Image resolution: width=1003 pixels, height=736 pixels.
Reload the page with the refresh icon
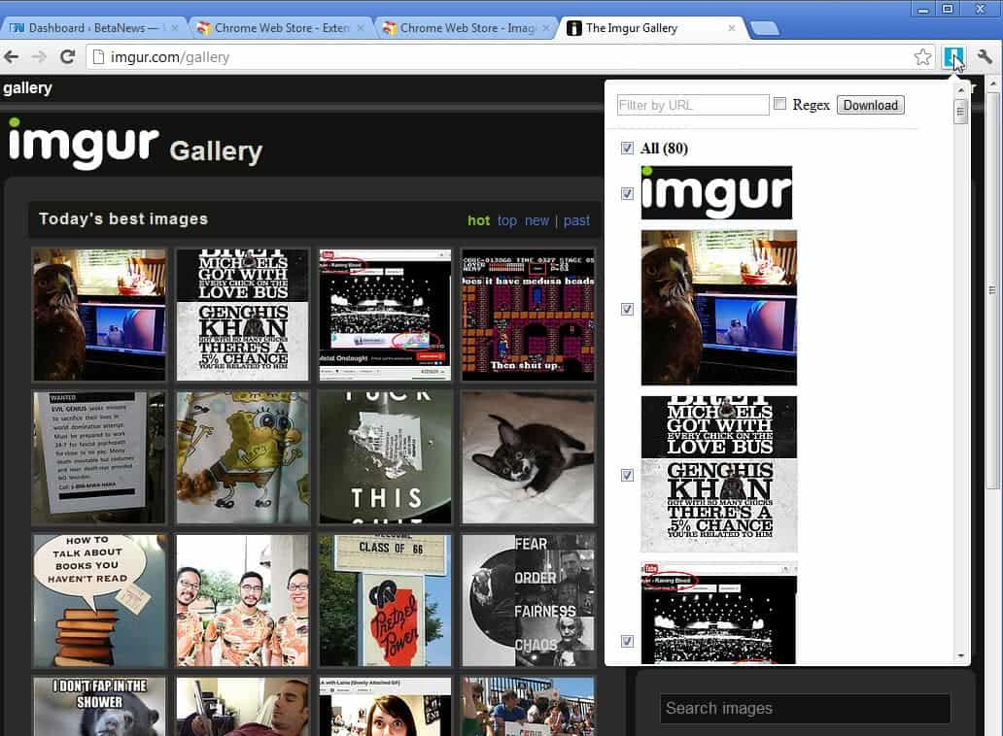pos(68,57)
